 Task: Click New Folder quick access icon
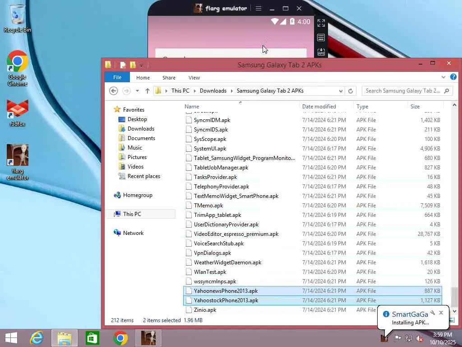[x=133, y=65]
